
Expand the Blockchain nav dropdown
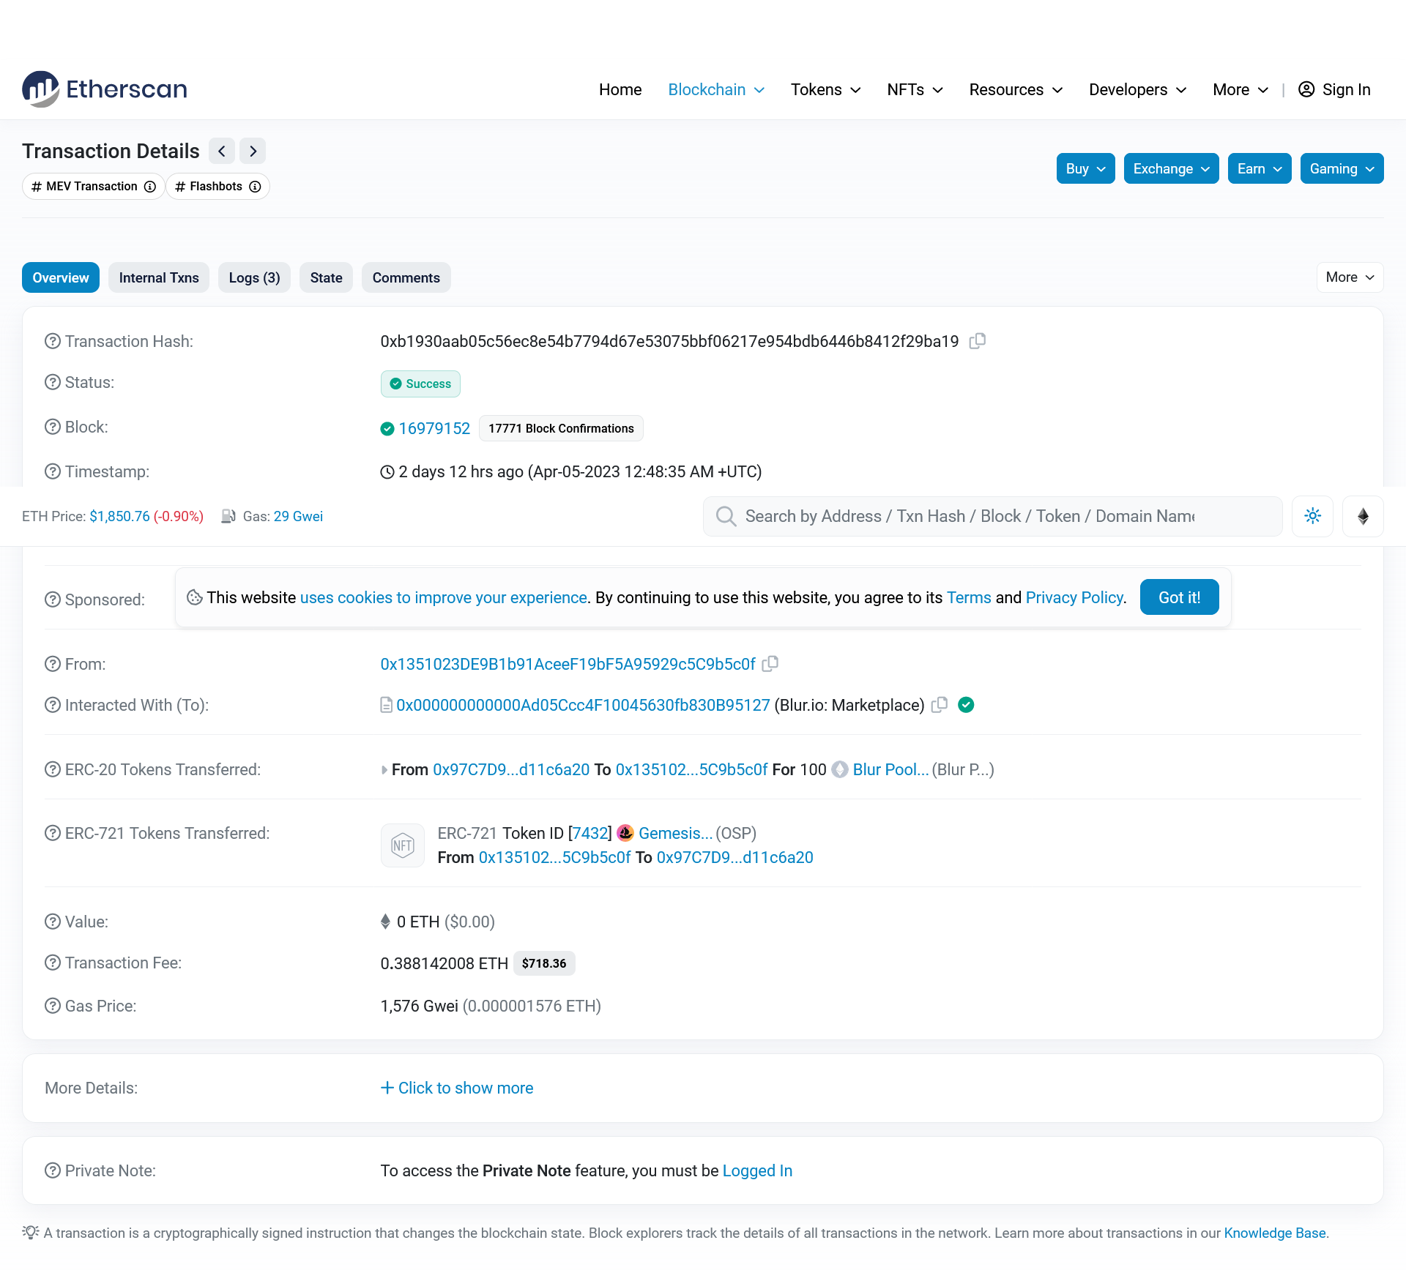(716, 89)
